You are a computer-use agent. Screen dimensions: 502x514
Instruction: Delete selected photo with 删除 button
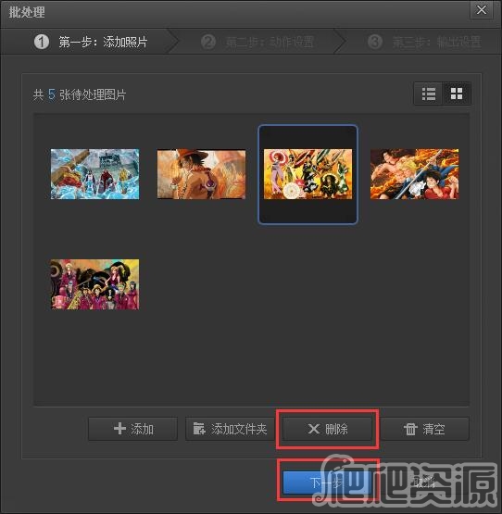pyautogui.click(x=327, y=429)
